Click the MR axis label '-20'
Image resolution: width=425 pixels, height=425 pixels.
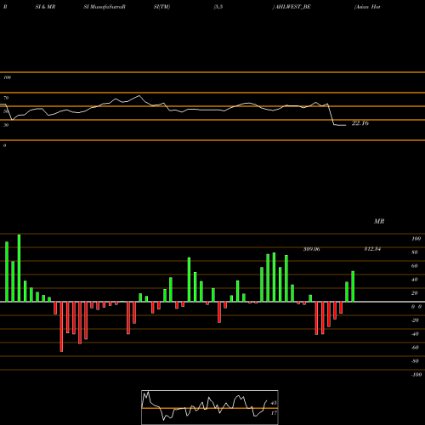coord(415,320)
